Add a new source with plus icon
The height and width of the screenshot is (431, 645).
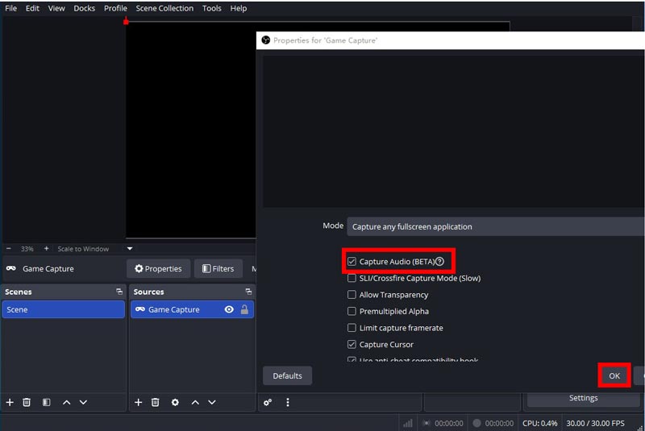pos(138,402)
